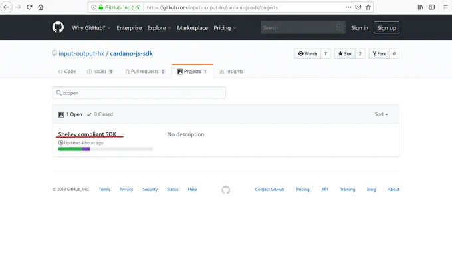Screen dimensions: 452x260
Task: Open the fork count 0
Action: (x=394, y=54)
